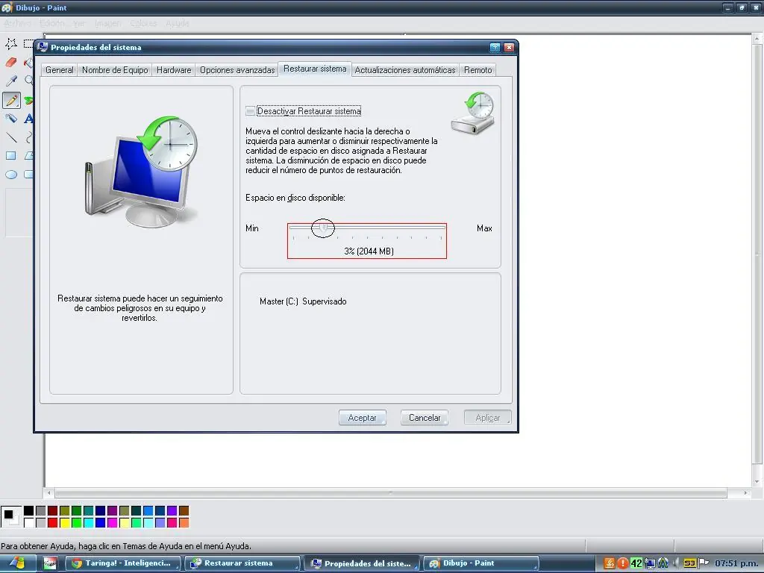The width and height of the screenshot is (764, 573).
Task: Pick the Color picker eyedropper tool
Action: click(x=11, y=81)
